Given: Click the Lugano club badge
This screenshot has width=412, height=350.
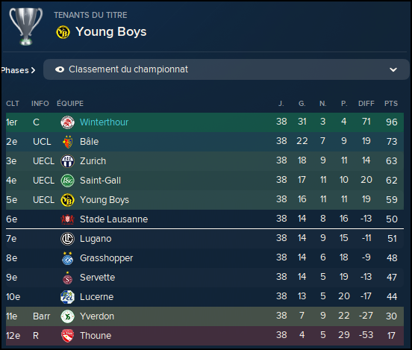Looking at the screenshot, I should [x=67, y=239].
